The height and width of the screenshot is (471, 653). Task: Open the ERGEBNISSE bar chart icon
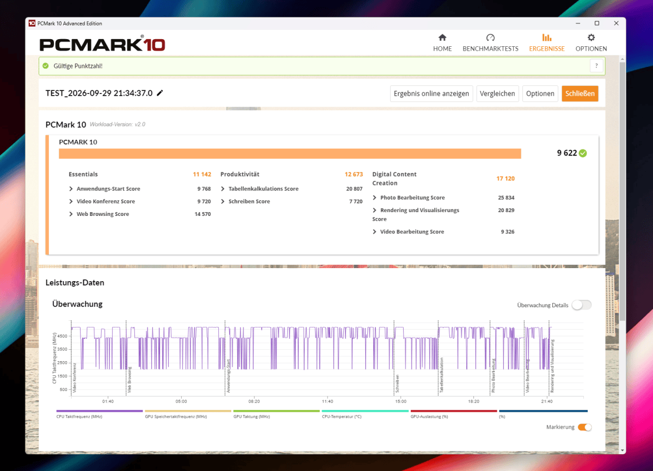click(547, 38)
